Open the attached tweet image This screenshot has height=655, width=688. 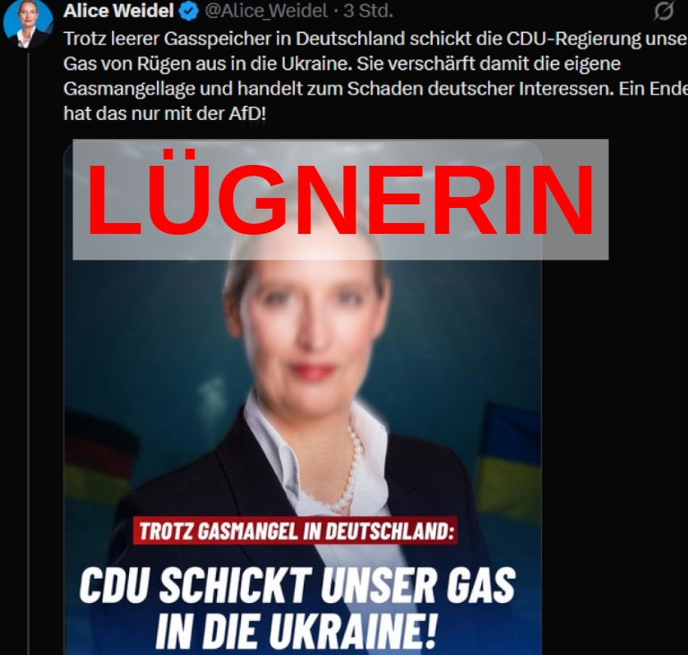[303, 397]
